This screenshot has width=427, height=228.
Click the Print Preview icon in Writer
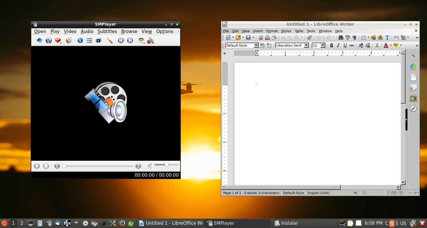(274, 37)
